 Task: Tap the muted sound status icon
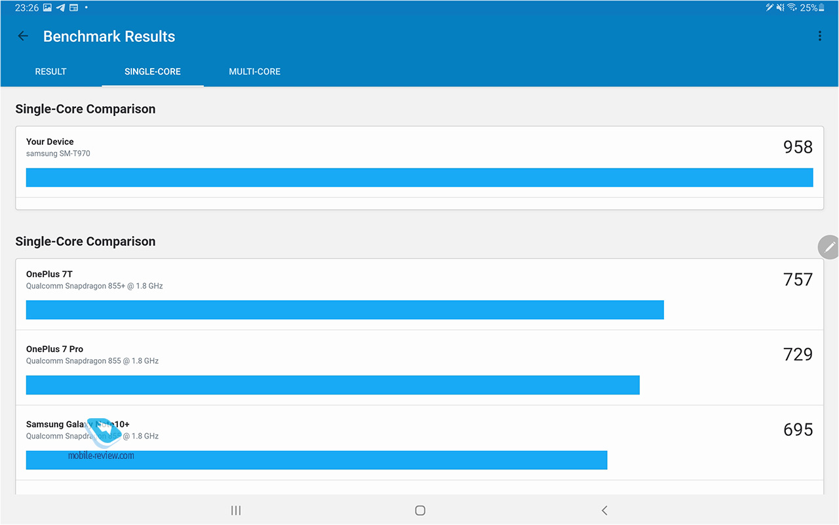coord(780,8)
